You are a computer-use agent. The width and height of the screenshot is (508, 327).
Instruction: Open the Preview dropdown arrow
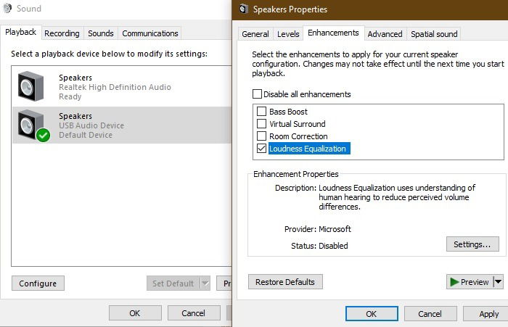(x=499, y=282)
